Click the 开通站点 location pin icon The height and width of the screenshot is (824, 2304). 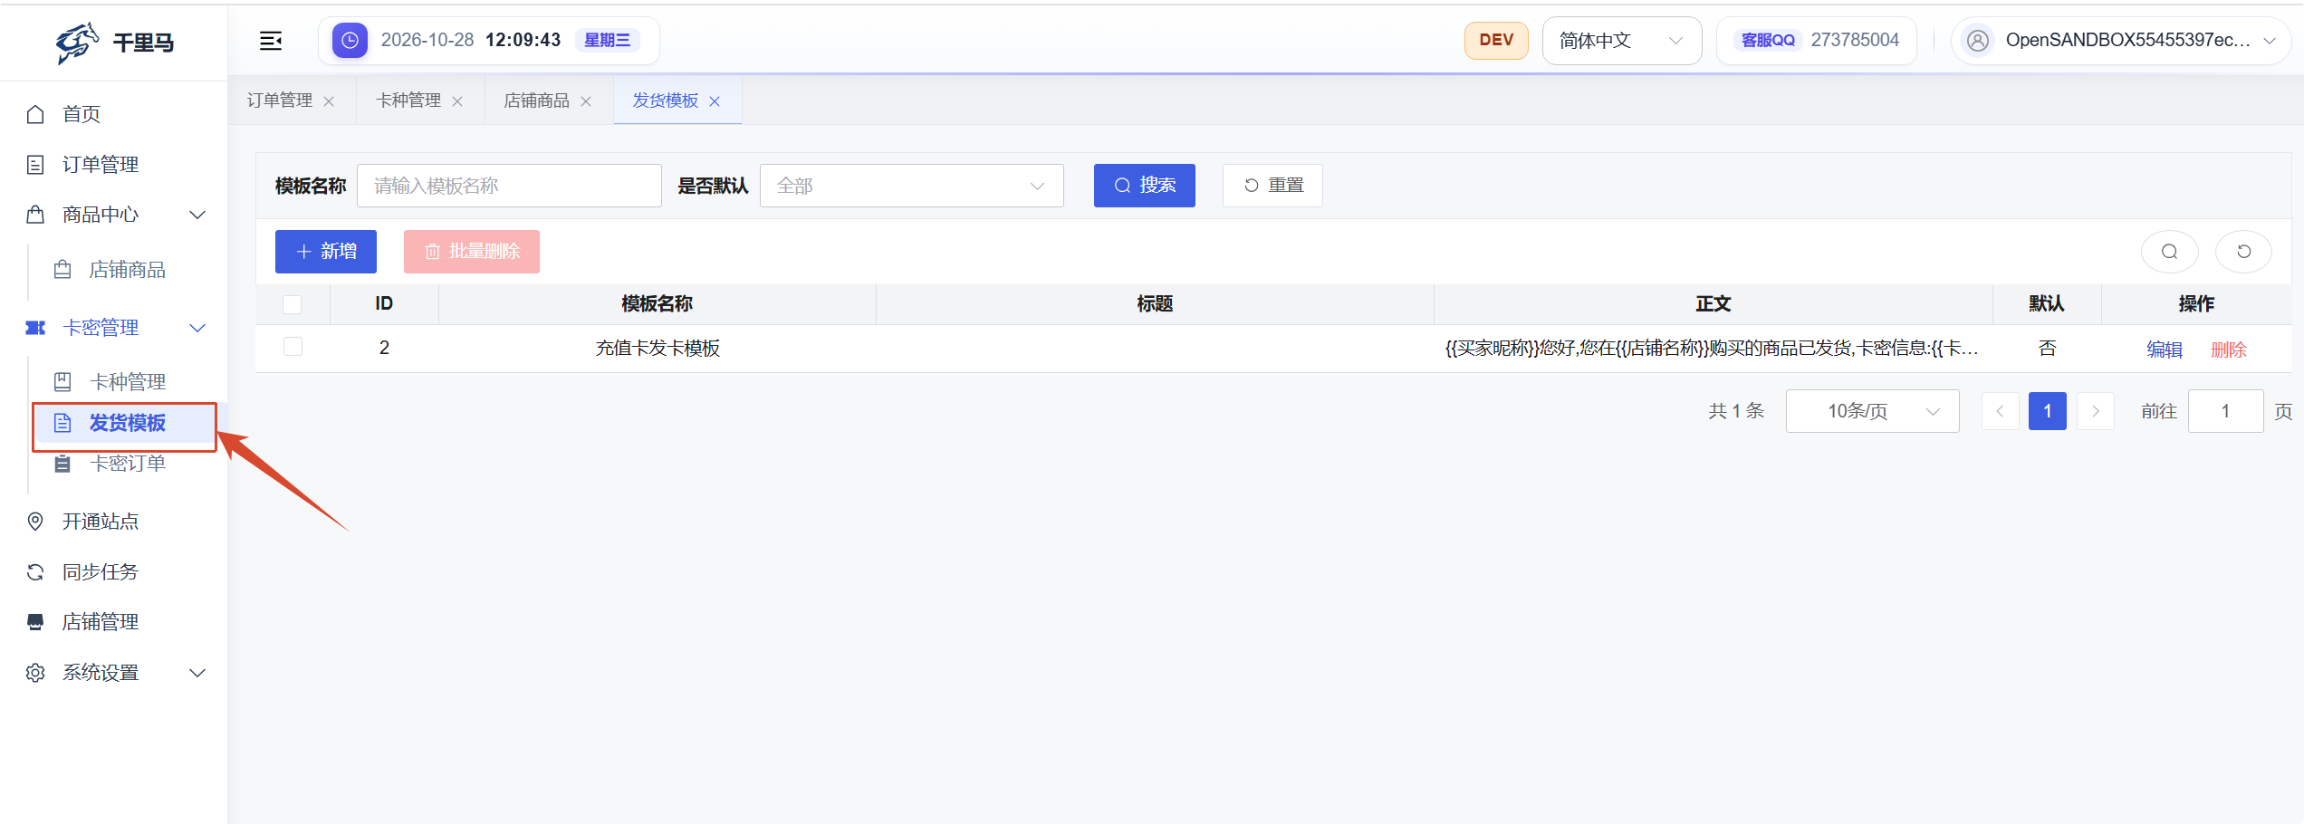coord(35,522)
